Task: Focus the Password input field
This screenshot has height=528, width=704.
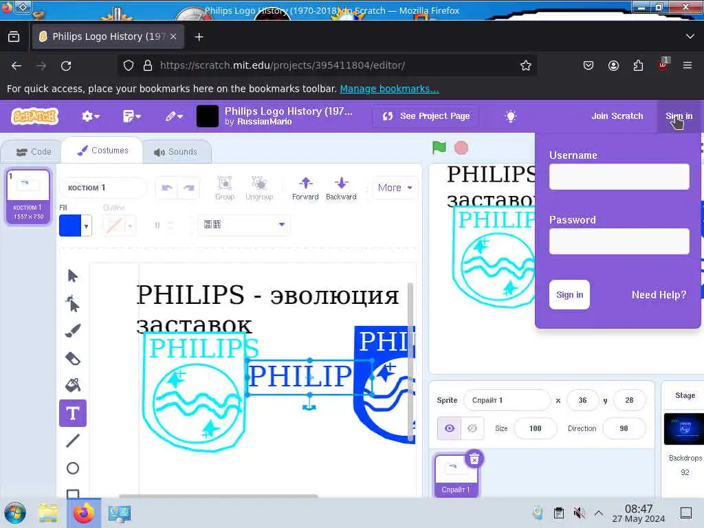Action: pos(619,241)
